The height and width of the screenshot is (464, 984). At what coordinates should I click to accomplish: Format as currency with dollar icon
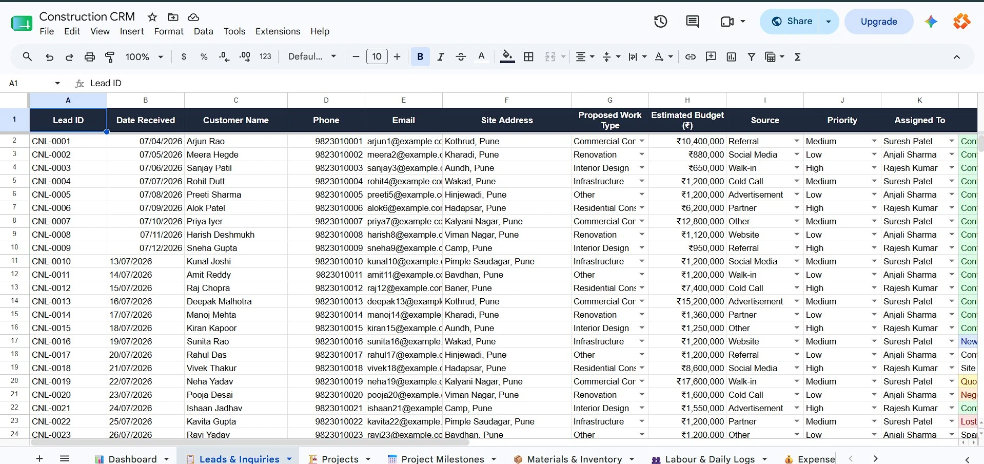[184, 57]
